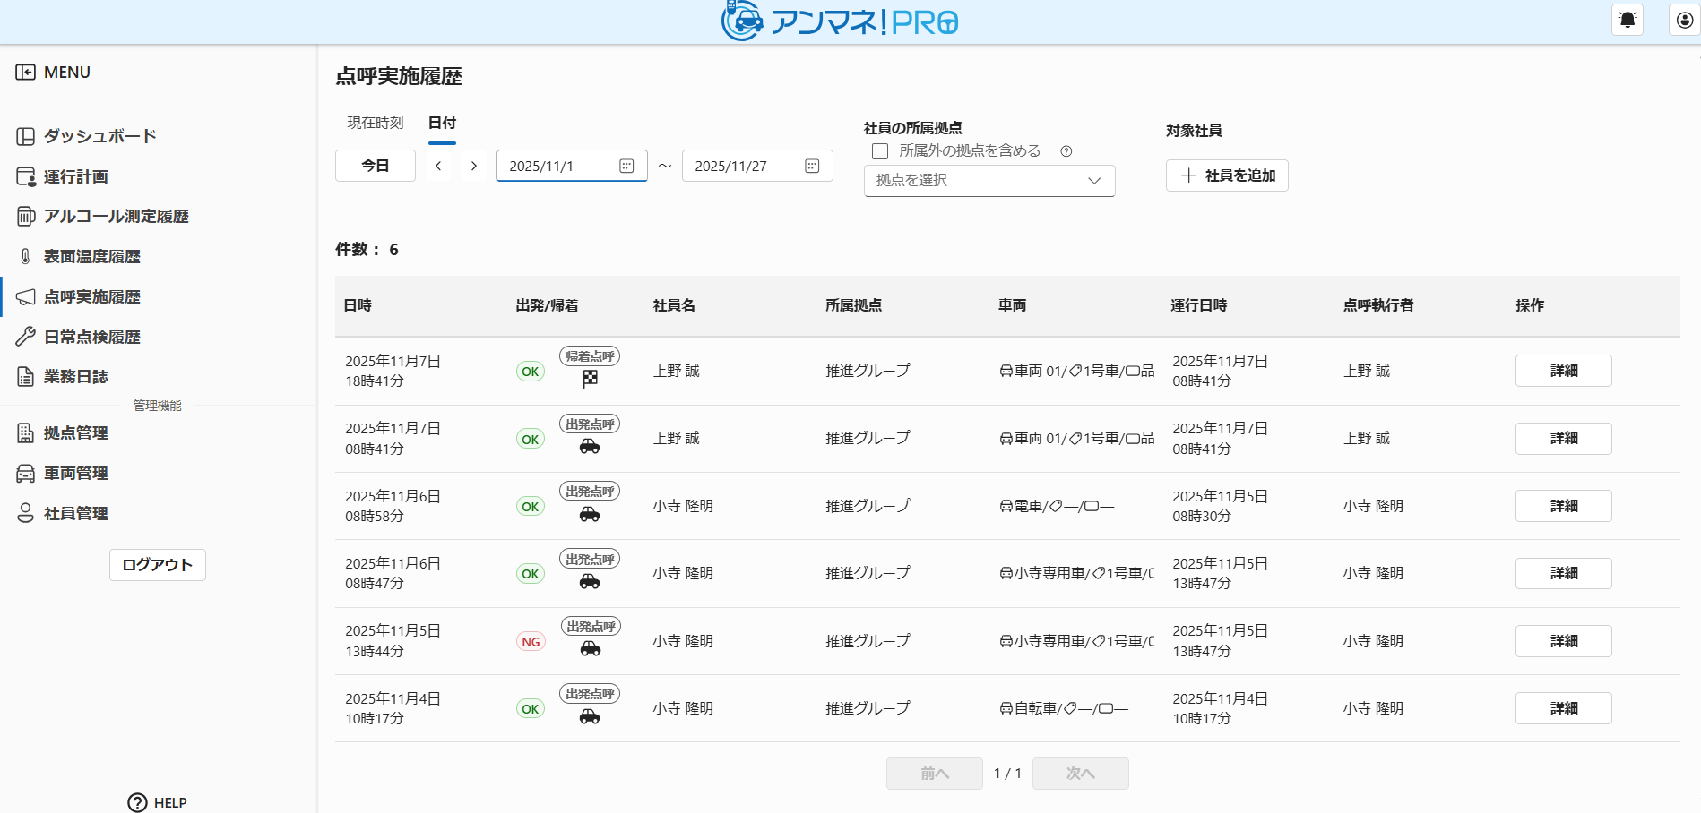Open アルコール測定履歴 from the sidebar
The image size is (1701, 813).
[116, 217]
